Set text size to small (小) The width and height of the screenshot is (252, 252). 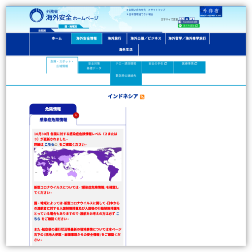click(x=181, y=19)
